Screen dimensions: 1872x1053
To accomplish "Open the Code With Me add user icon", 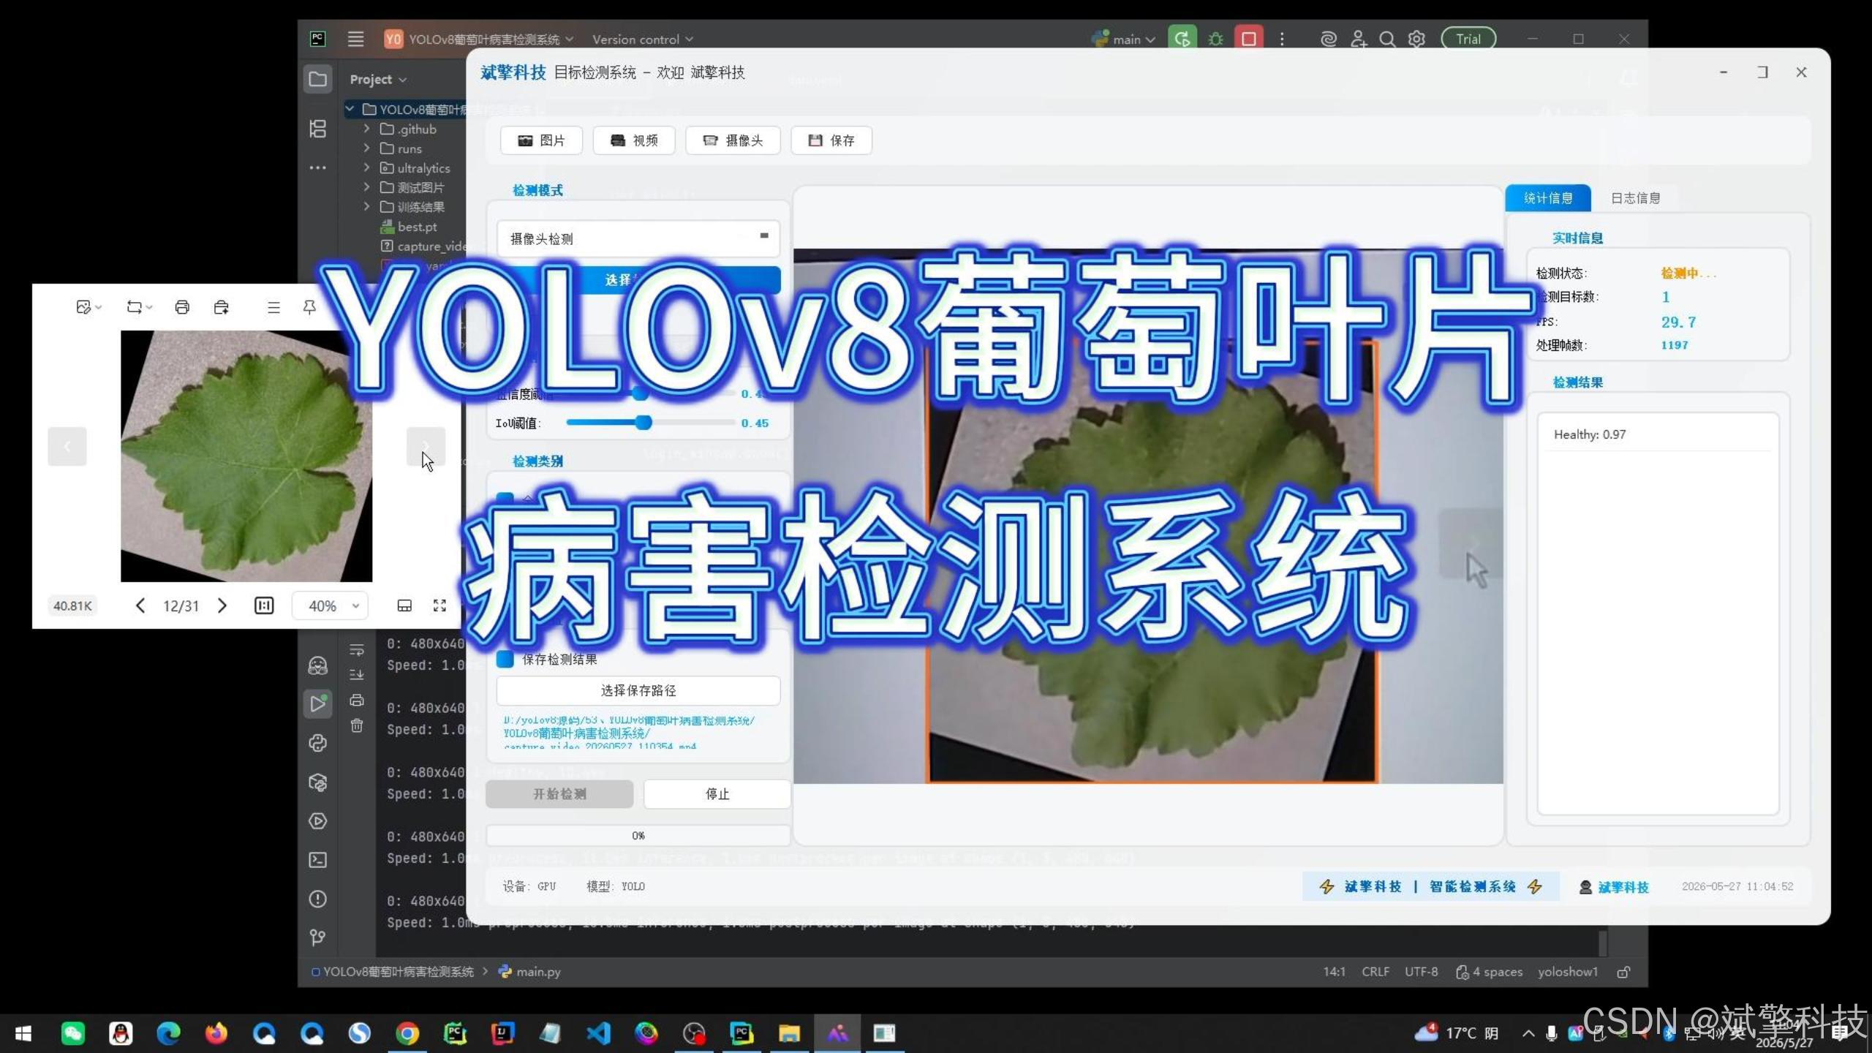I will (x=1358, y=39).
